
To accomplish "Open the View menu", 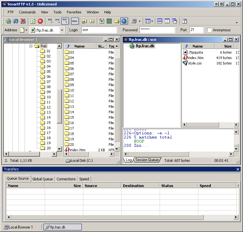I will (44, 12).
